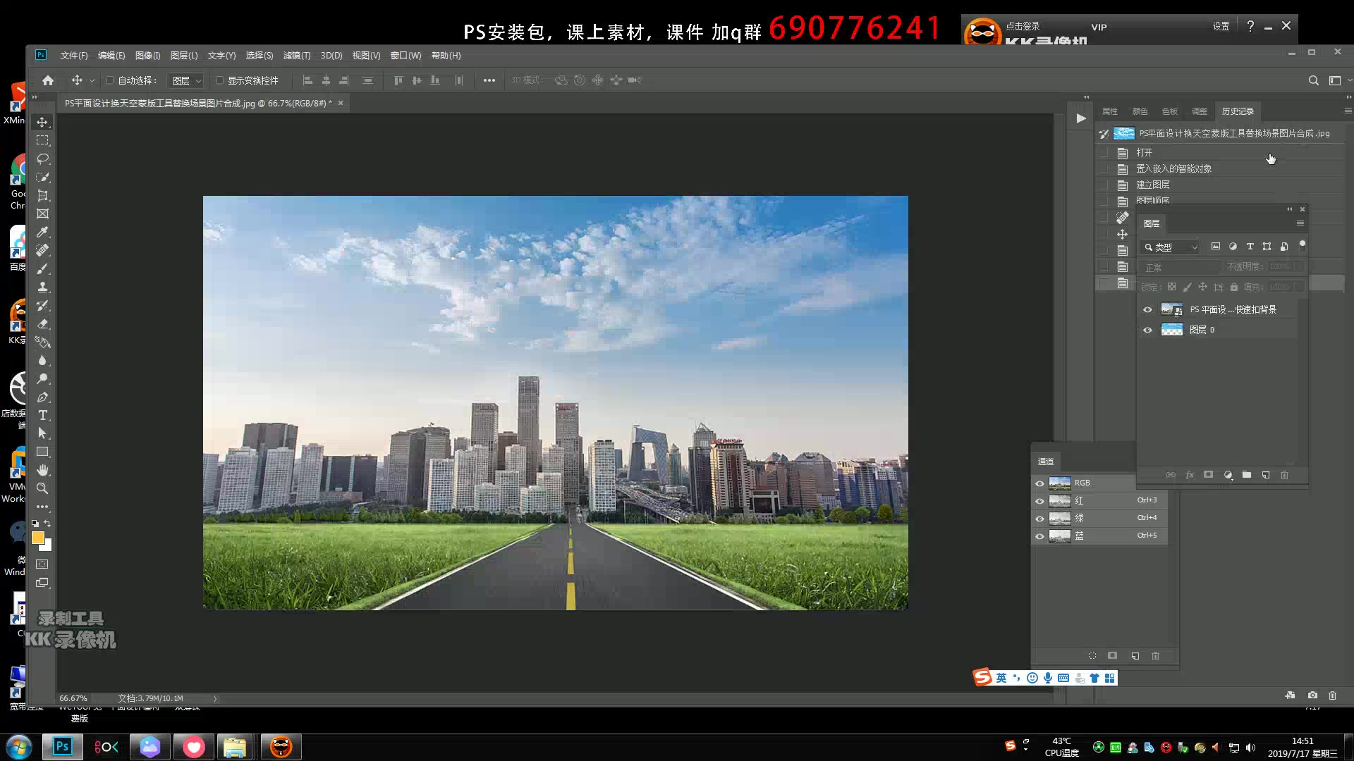1354x761 pixels.
Task: Select the Move tool in toolbox
Action: coord(42,122)
